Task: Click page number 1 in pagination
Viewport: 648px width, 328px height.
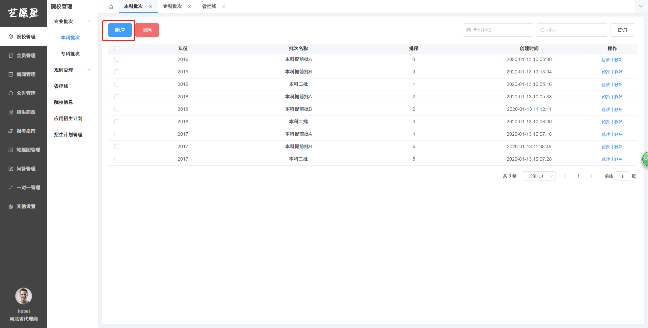Action: coord(578,176)
